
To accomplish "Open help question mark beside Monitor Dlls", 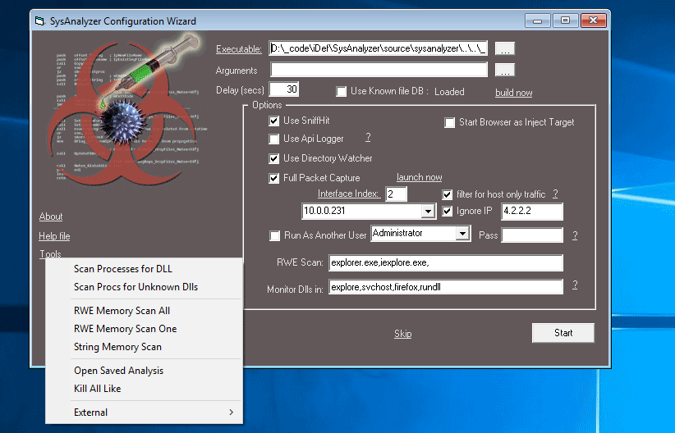I will pos(575,285).
